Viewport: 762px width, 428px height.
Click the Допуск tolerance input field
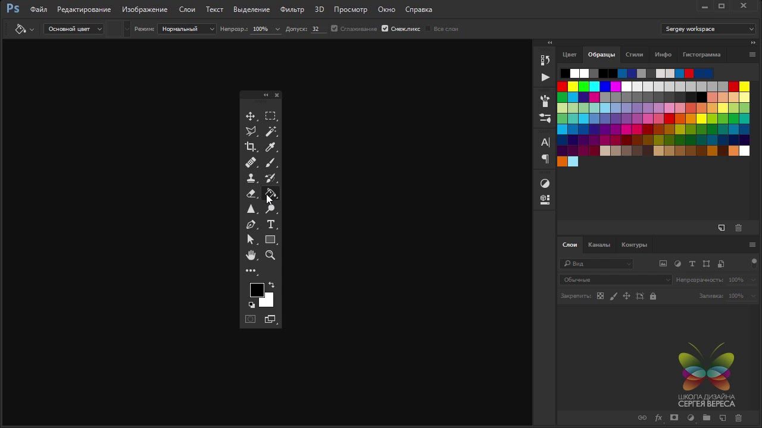click(x=317, y=29)
